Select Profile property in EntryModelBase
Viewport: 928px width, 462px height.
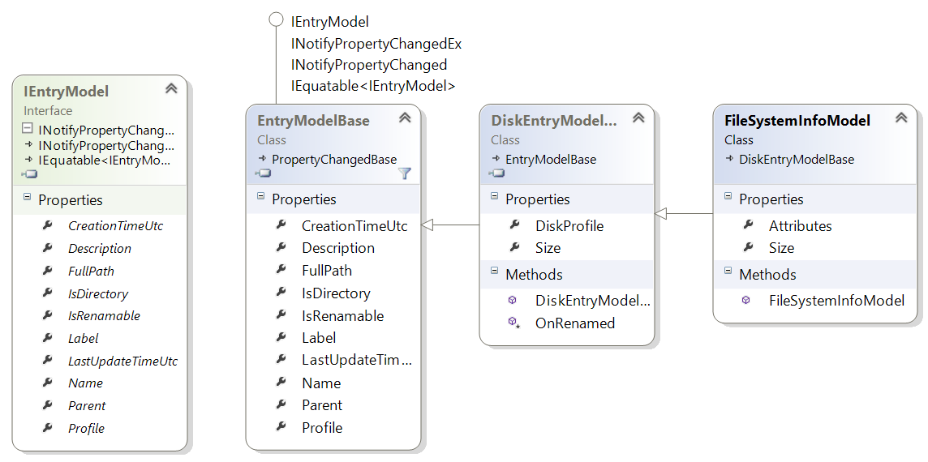coord(322,428)
